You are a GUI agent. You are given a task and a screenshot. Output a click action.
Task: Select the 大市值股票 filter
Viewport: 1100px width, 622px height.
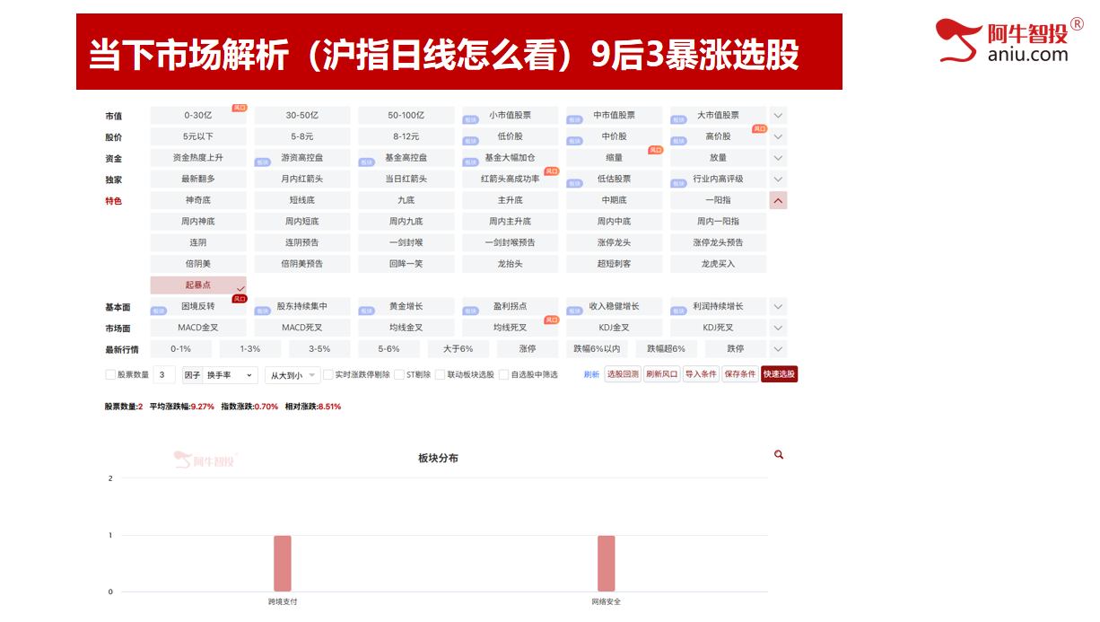click(x=719, y=116)
